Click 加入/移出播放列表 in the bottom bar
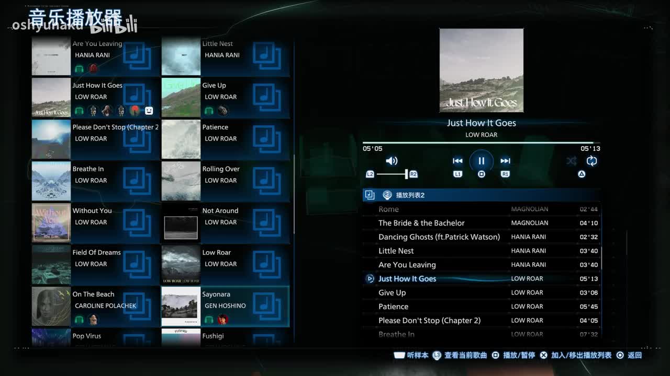Screen dimensions: 670x376 576,355
